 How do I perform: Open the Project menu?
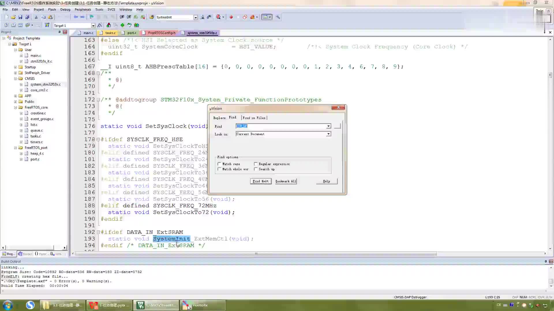point(39,10)
